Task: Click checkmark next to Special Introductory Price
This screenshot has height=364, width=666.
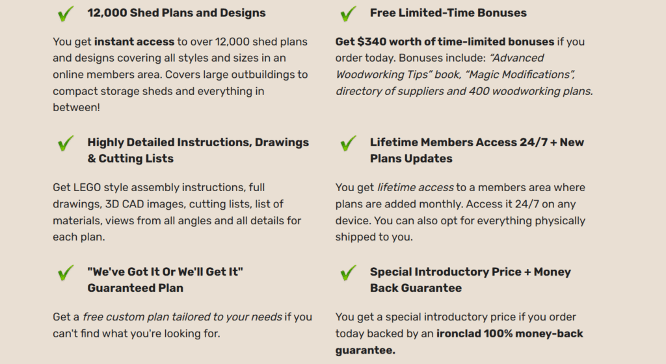Action: click(x=348, y=272)
